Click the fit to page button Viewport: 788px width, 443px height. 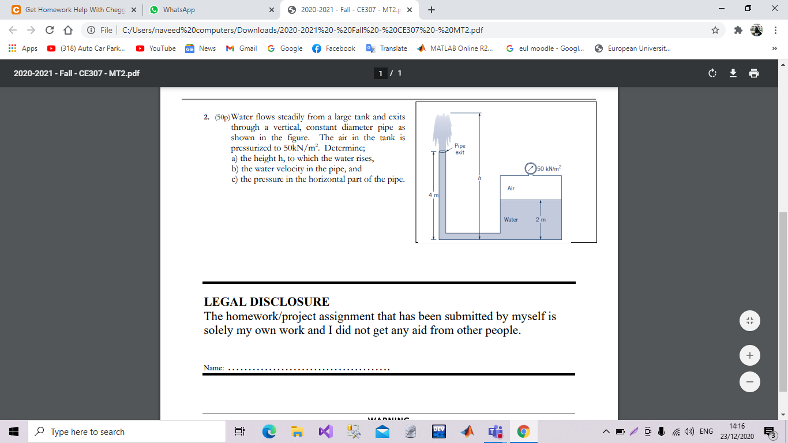click(x=749, y=321)
